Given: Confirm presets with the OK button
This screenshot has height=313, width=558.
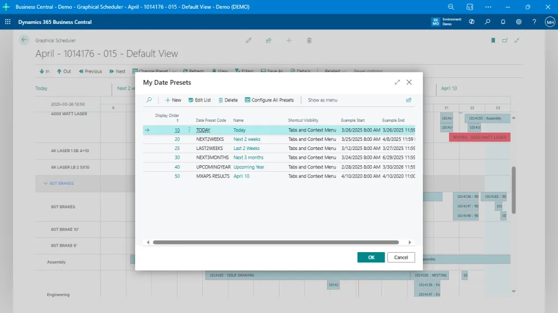Looking at the screenshot, I should (x=371, y=257).
